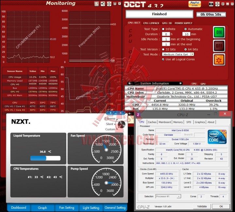Open the OCCT header down-arrow menu
The height and width of the screenshot is (212, 235).
click(223, 4)
